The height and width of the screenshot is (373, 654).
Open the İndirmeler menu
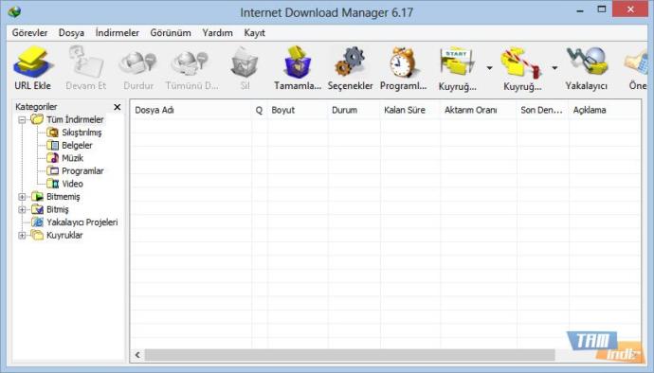[x=118, y=32]
